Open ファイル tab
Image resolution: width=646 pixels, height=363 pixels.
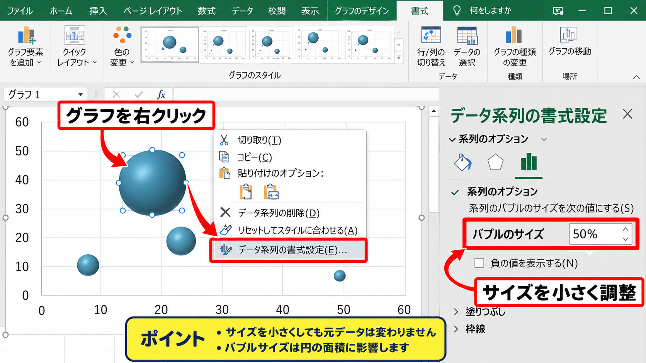tap(20, 11)
